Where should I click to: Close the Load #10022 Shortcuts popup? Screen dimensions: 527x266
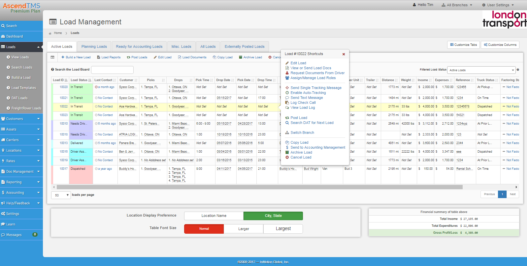pyautogui.click(x=344, y=54)
